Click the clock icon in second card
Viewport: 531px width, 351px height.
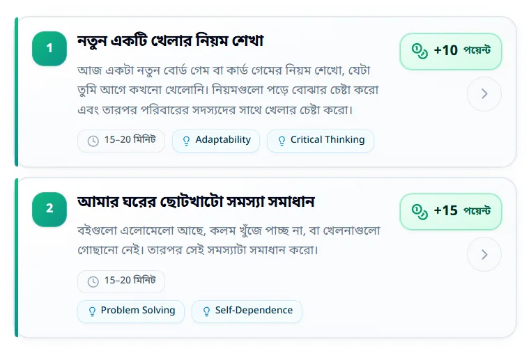tap(93, 281)
